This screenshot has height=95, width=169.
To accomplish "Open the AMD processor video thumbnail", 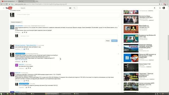I will click(x=131, y=58).
